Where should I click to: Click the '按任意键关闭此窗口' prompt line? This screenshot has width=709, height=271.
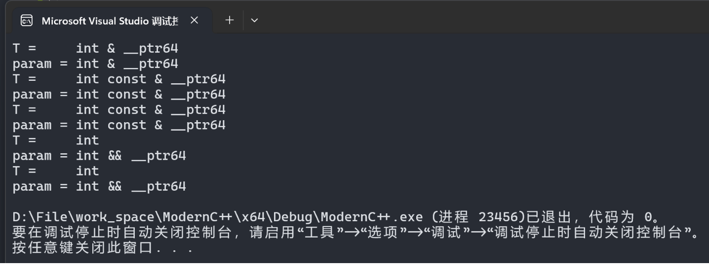click(x=83, y=248)
